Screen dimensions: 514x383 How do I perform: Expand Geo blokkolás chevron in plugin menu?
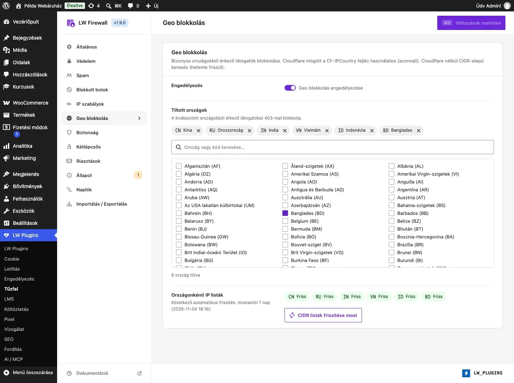pyautogui.click(x=140, y=118)
